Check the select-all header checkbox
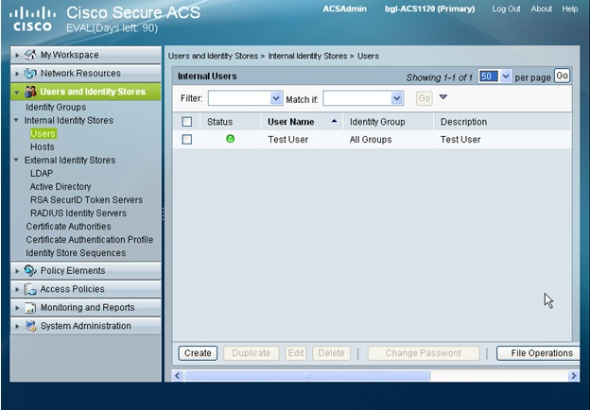Viewport: 590px width, 410px height. [x=186, y=122]
